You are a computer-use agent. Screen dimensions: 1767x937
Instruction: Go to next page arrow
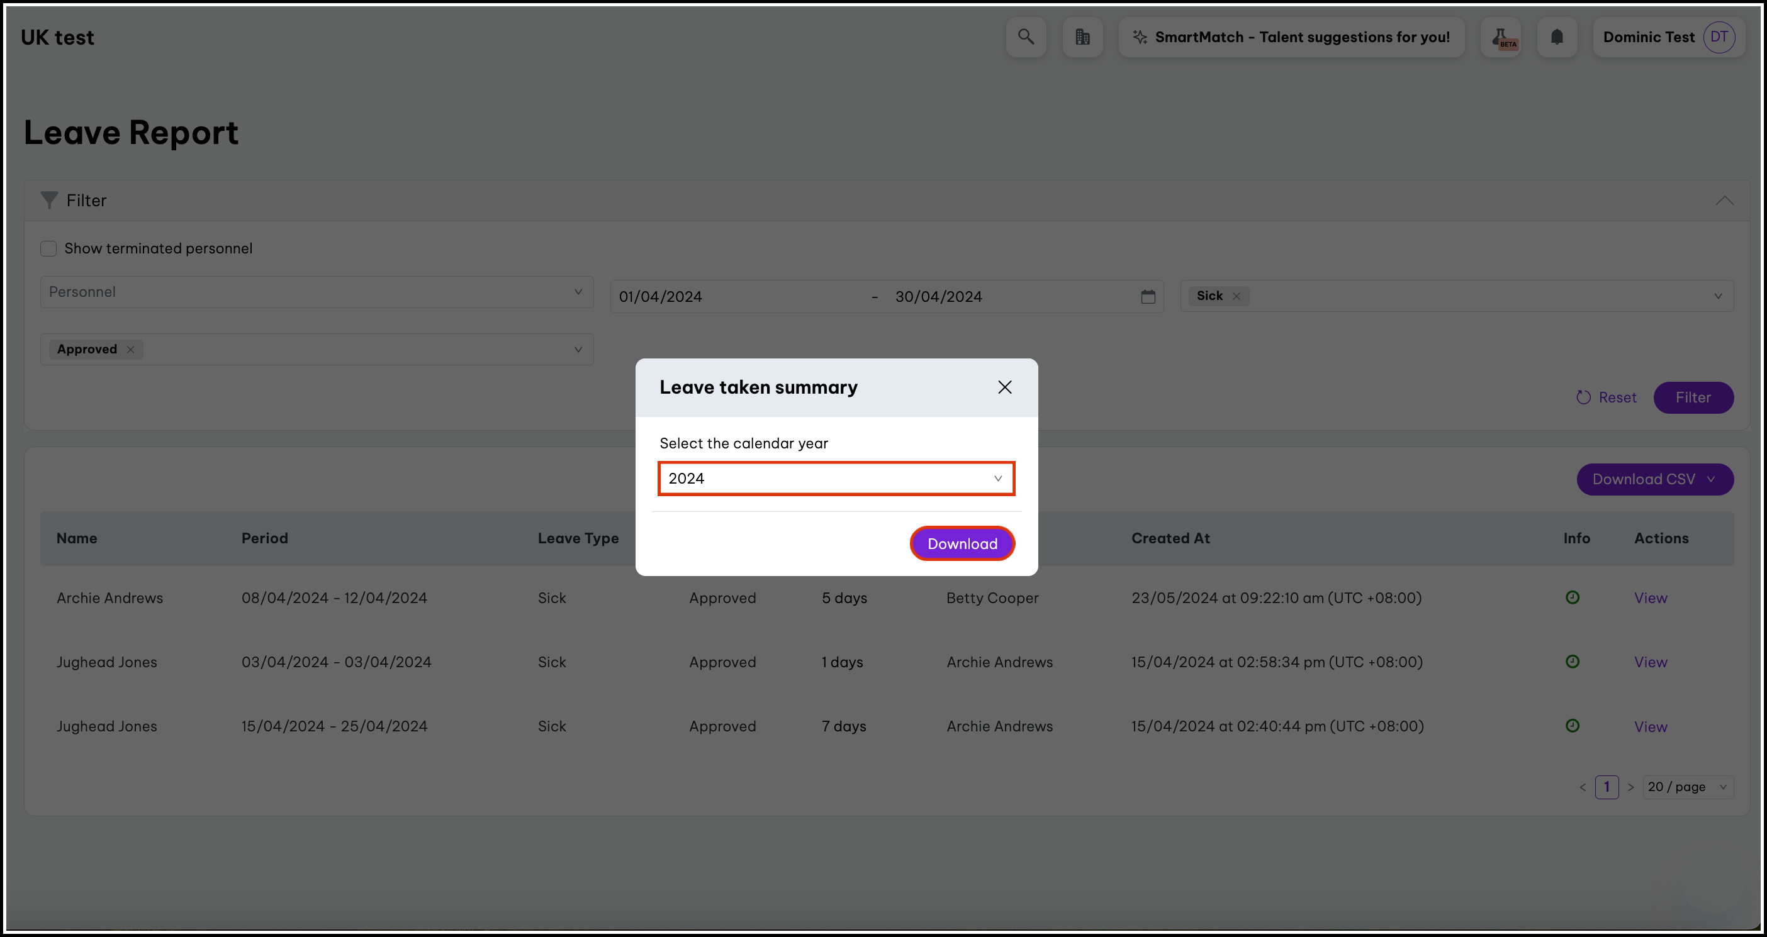pyautogui.click(x=1631, y=787)
